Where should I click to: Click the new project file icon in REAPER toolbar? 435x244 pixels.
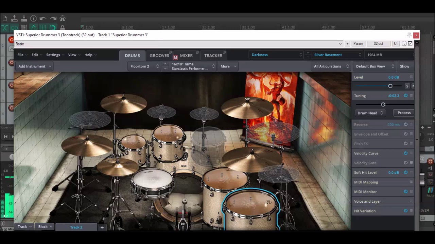tap(4, 18)
